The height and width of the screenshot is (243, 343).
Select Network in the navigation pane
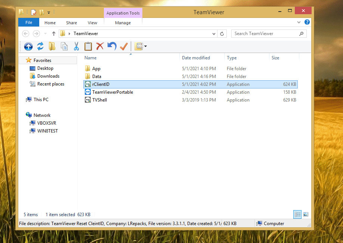[42, 115]
